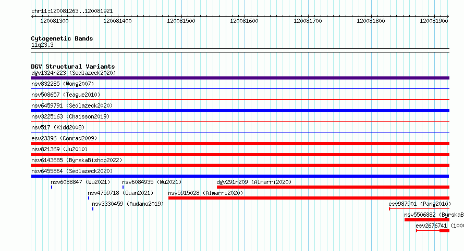Open nsv5915028 (Almarri2020) label
This screenshot has height=251, width=464.
pos(205,193)
